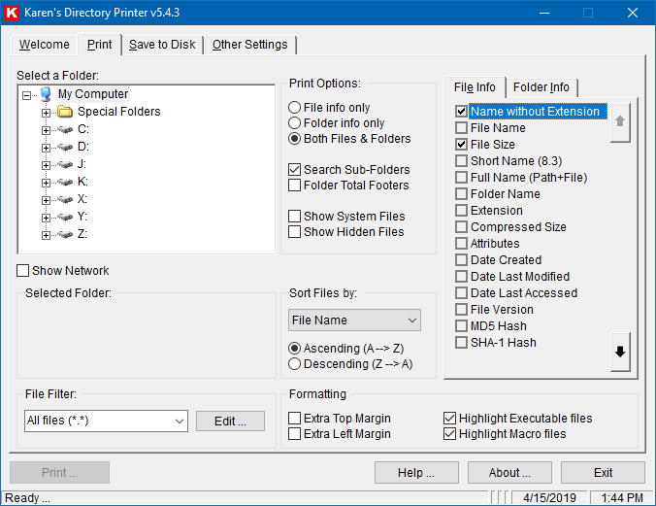Viewport: 656px width, 506px height.
Task: Check the File Name box in File Info
Action: [461, 128]
